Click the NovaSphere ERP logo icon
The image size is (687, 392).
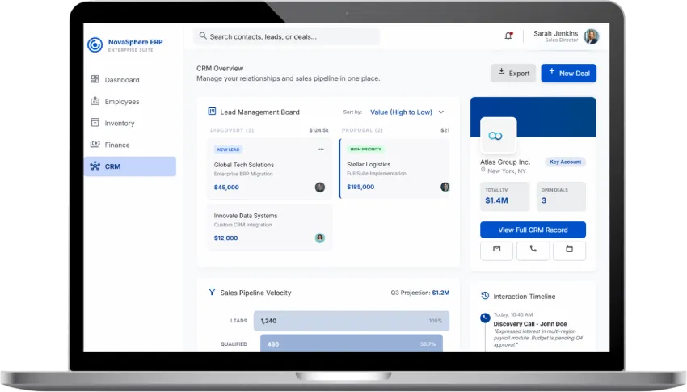coord(95,44)
